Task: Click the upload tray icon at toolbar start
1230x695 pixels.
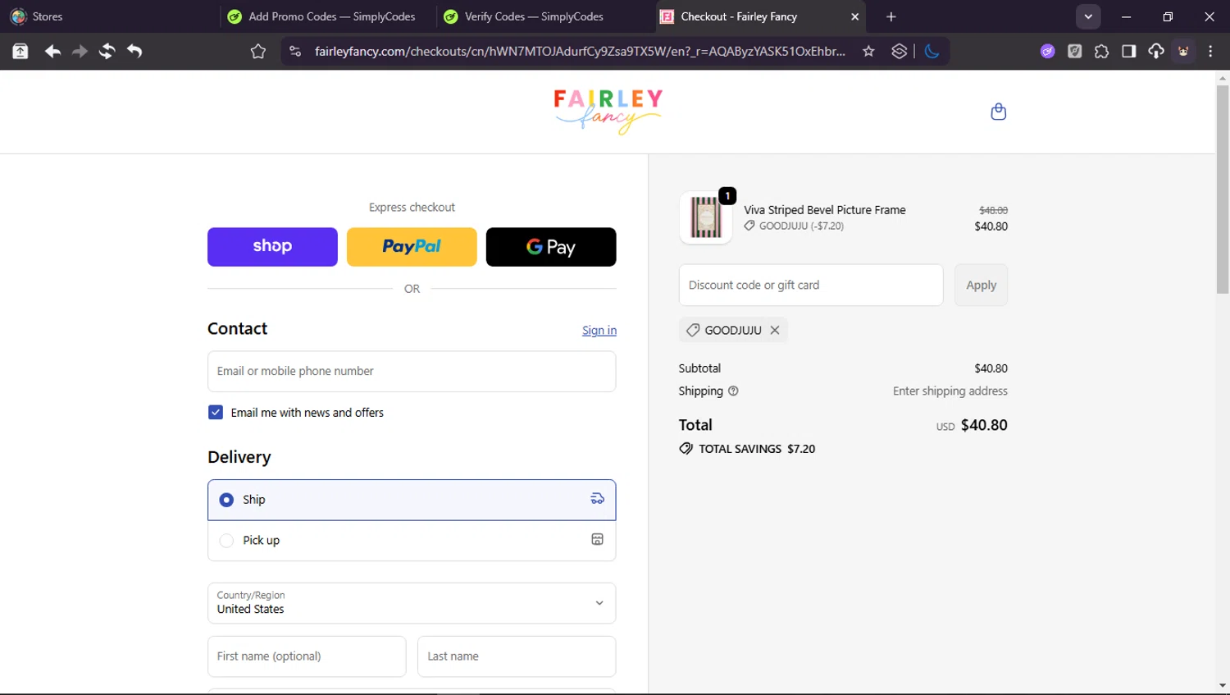Action: click(20, 52)
